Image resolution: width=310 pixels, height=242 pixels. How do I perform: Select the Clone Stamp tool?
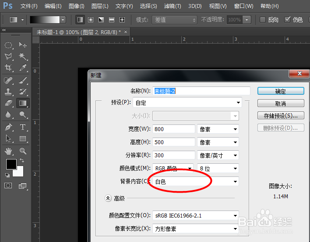(x=8, y=92)
